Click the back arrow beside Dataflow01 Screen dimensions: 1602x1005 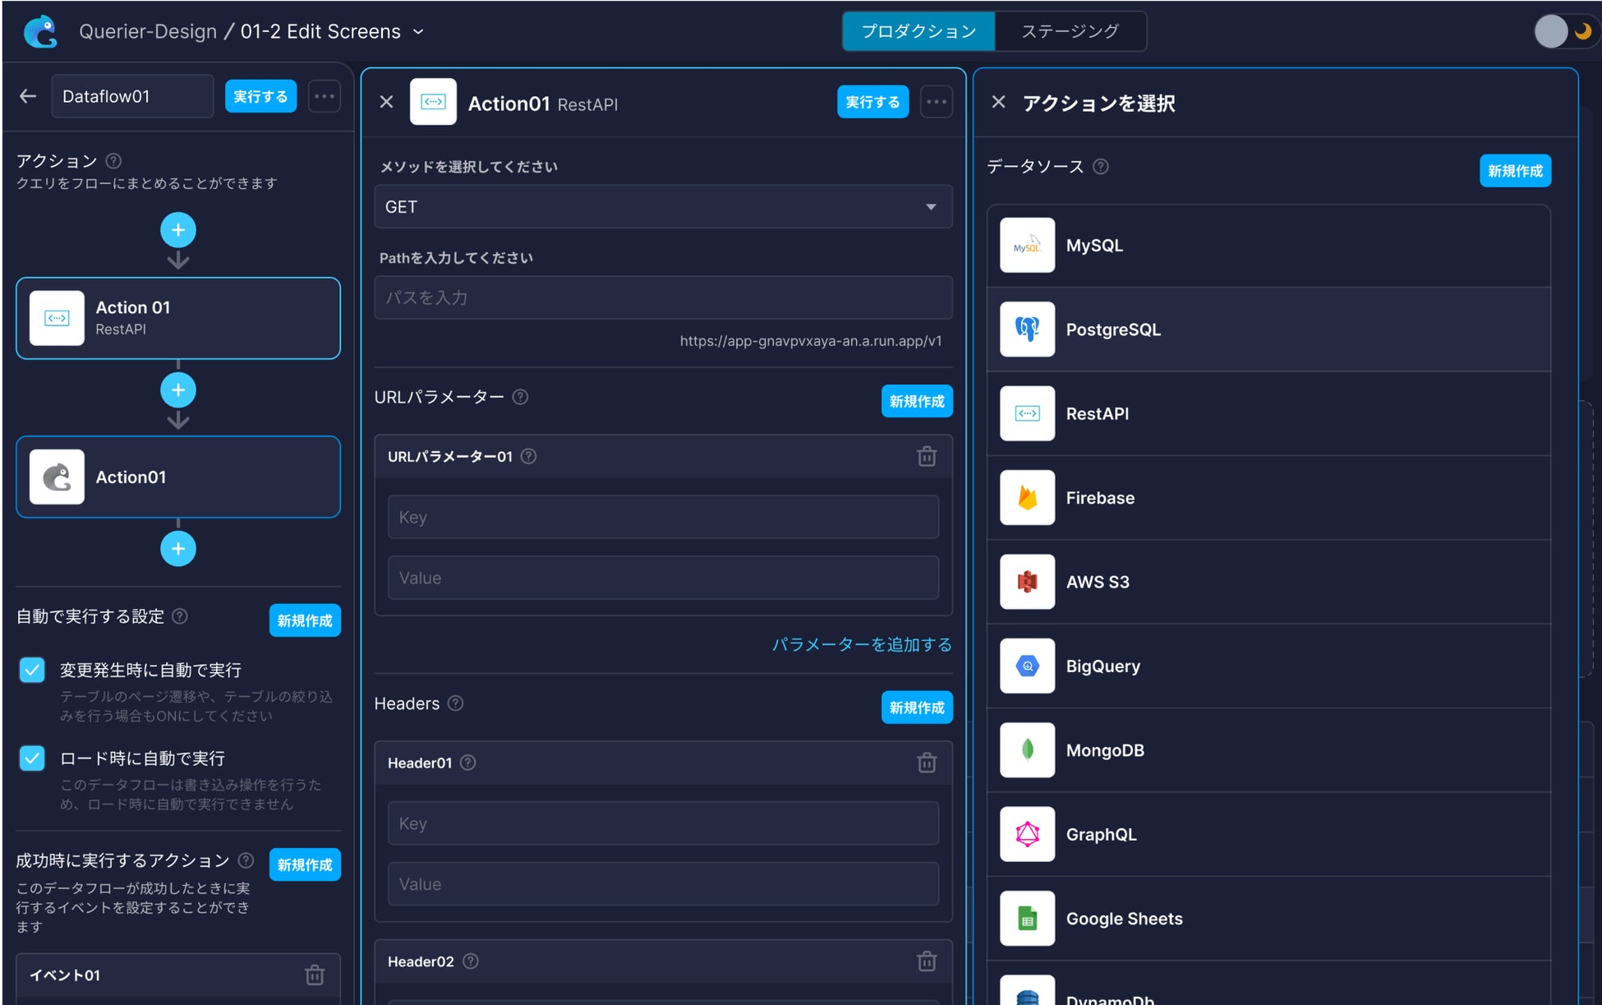pos(28,96)
